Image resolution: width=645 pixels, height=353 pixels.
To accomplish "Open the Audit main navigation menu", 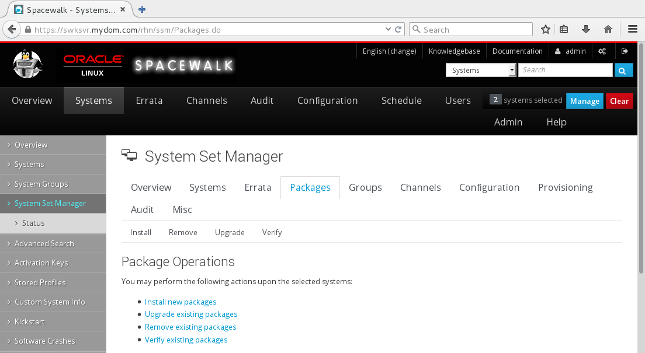I will coord(262,101).
